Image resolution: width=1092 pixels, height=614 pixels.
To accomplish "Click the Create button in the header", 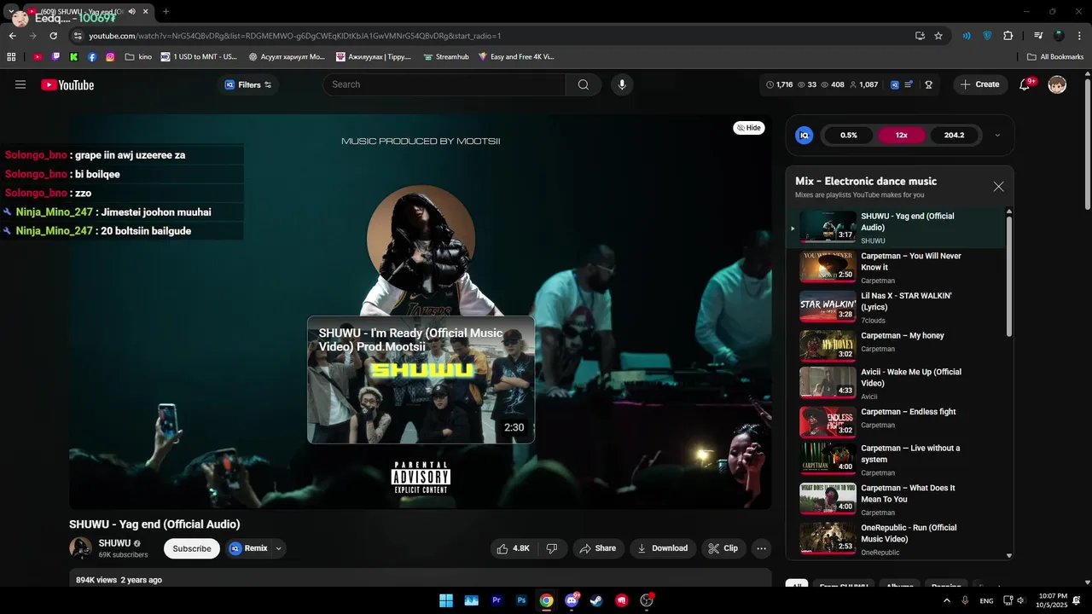I will [979, 84].
